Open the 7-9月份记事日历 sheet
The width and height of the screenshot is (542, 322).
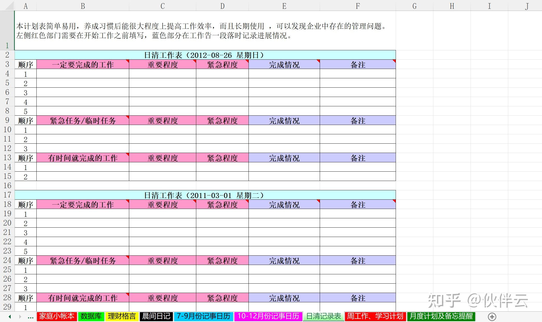pos(204,316)
